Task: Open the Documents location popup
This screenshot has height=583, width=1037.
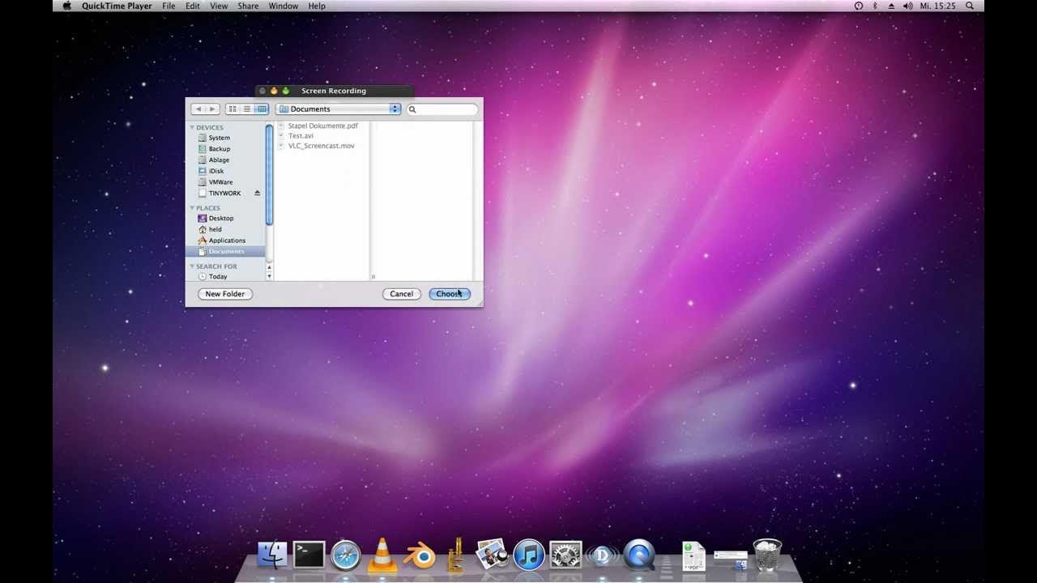Action: (338, 109)
